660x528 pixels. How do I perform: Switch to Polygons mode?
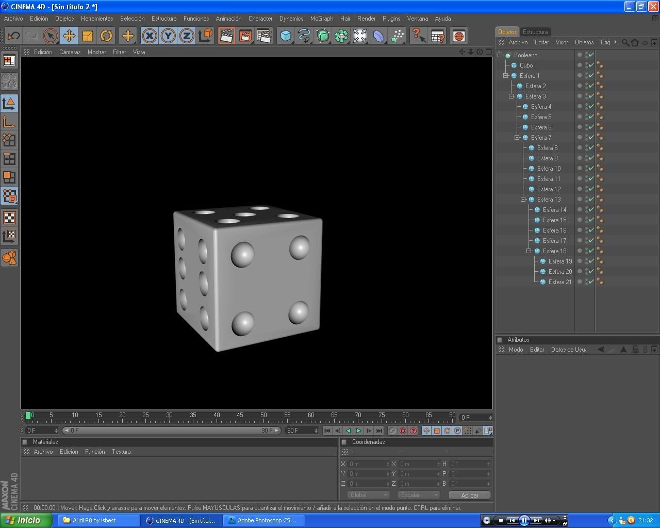click(9, 177)
